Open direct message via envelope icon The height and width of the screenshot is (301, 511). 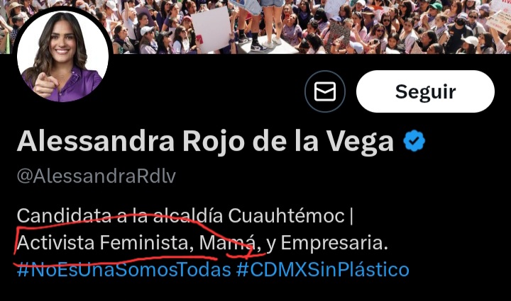(325, 91)
